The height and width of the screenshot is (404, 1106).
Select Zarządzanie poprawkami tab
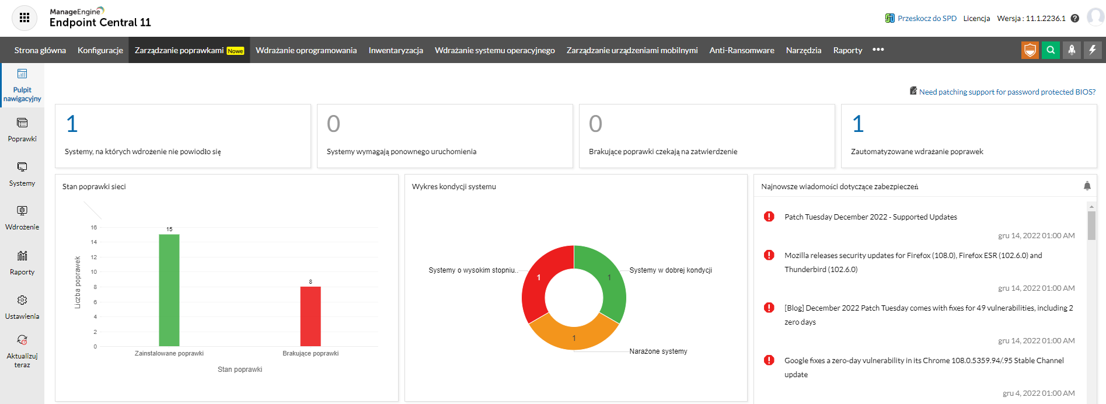pyautogui.click(x=189, y=50)
